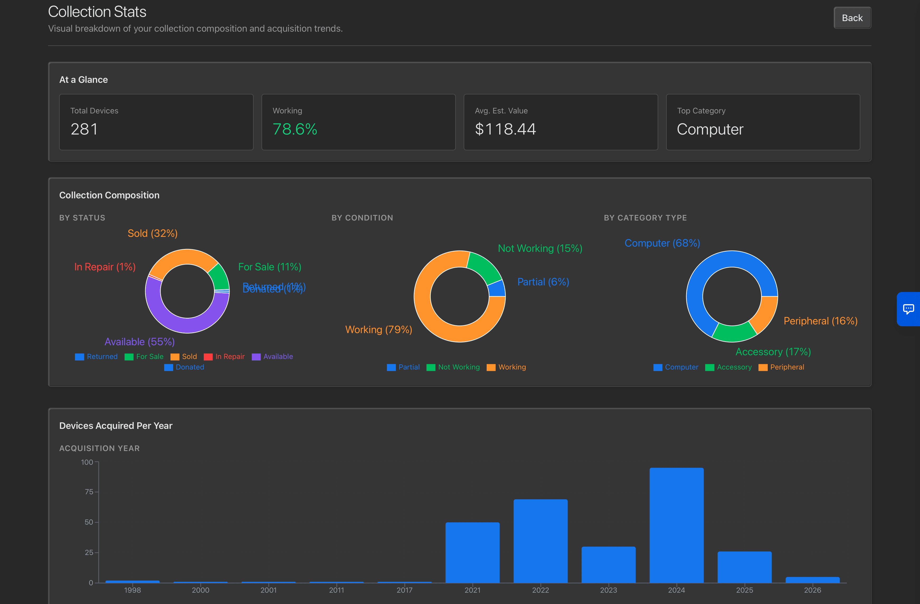The image size is (920, 604).
Task: Toggle the For Sale legend item
Action: point(144,357)
